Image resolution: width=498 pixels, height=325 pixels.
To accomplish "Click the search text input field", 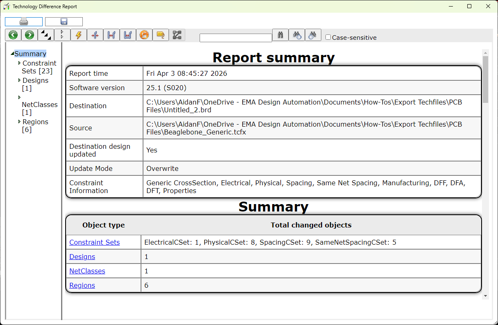I will pos(236,38).
